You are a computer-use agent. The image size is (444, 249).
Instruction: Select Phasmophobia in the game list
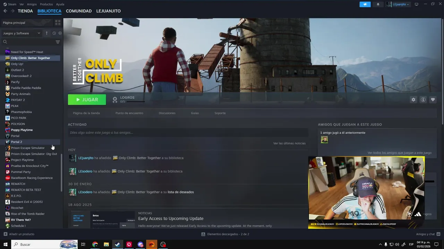[21, 112]
